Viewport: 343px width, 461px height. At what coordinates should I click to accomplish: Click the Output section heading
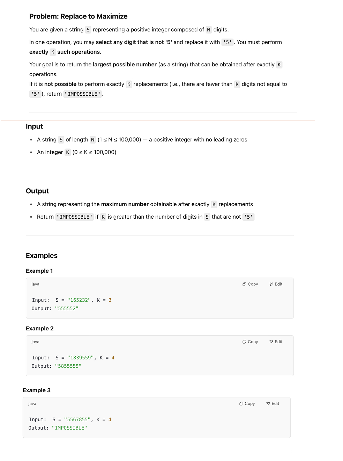[37, 191]
